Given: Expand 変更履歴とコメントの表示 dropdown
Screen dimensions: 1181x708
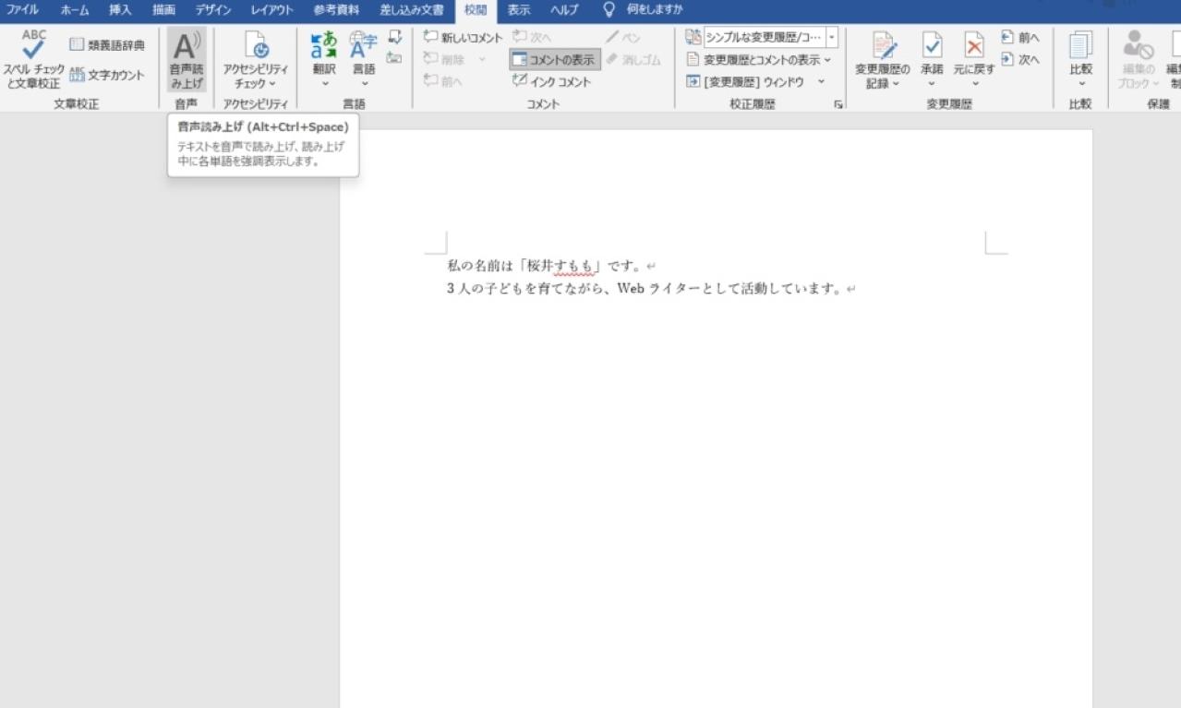Looking at the screenshot, I should point(827,60).
